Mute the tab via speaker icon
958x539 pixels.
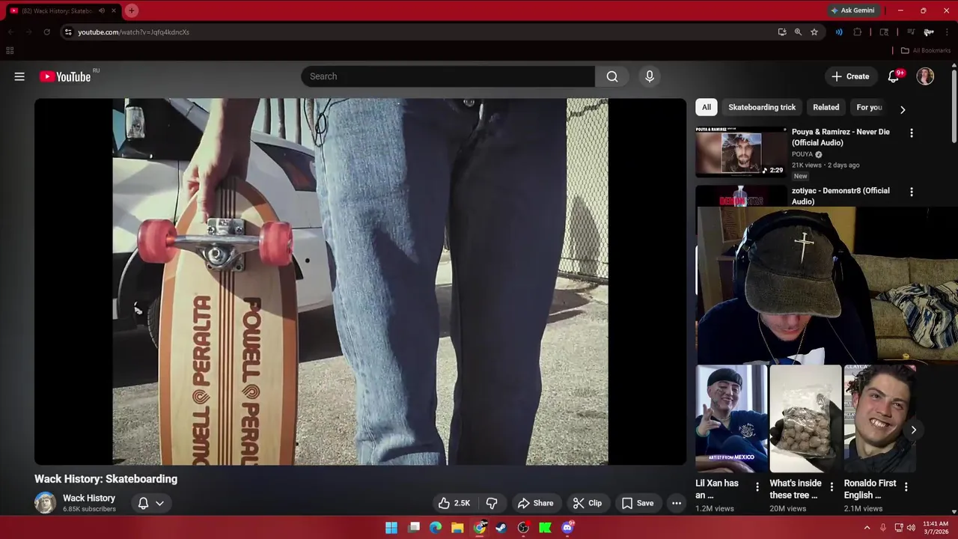[x=102, y=10]
